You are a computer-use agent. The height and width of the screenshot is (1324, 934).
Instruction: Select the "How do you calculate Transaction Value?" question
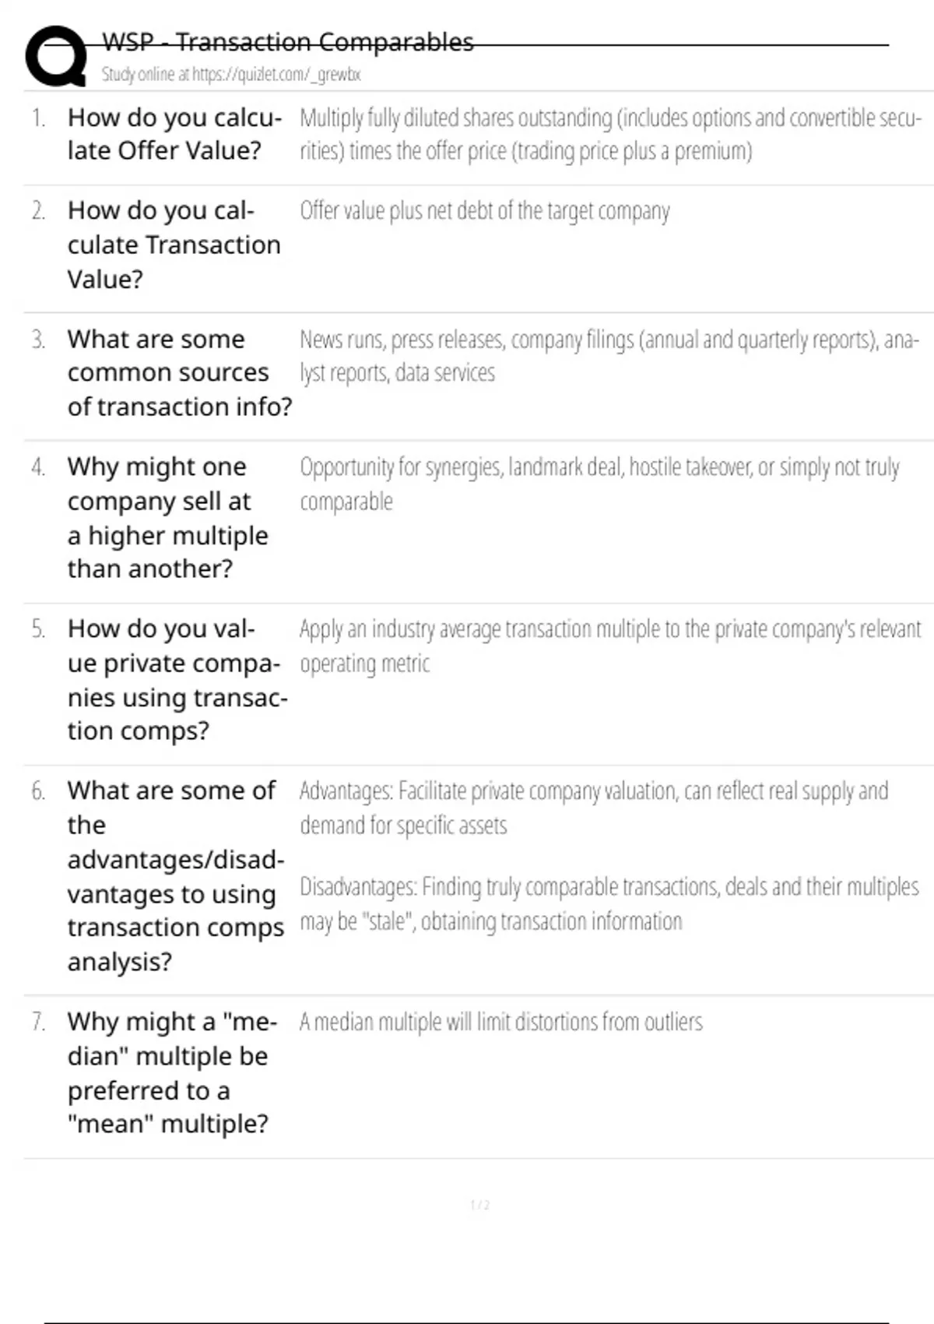pos(174,245)
